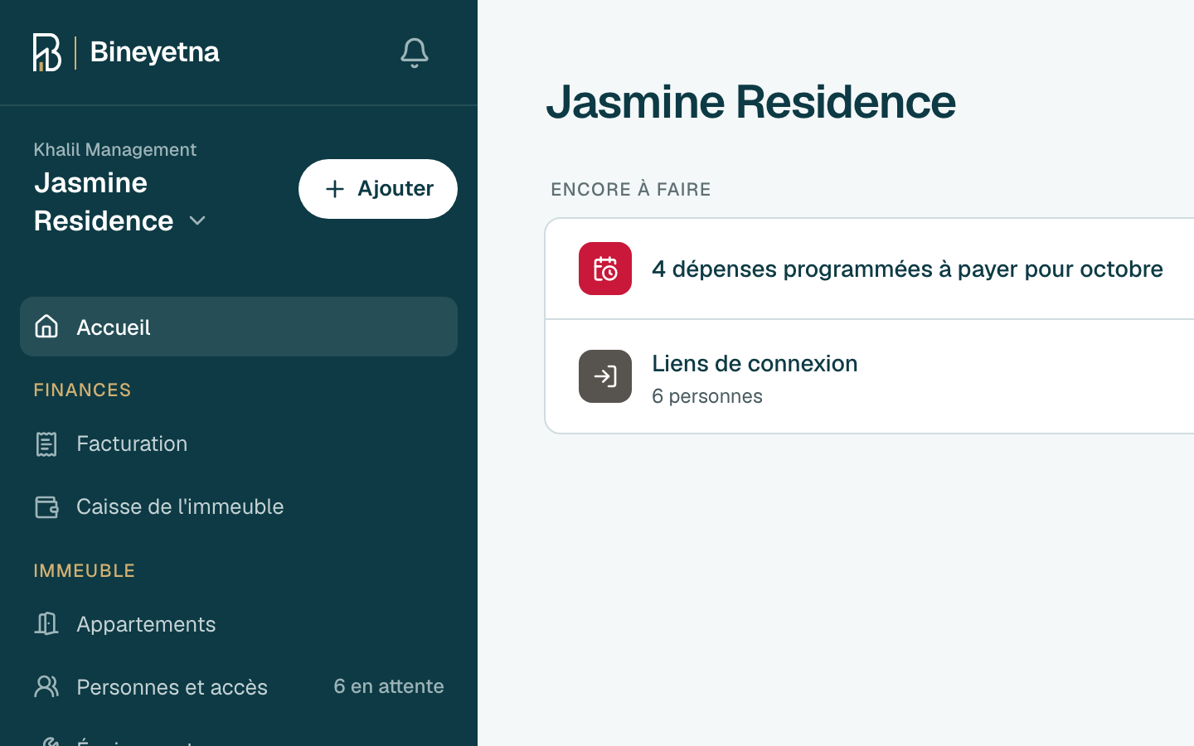
Task: Click the Bineyetna brand name
Action: [155, 52]
